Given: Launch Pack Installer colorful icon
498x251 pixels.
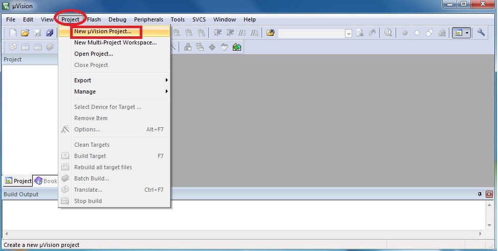Looking at the screenshot, I should (237, 47).
